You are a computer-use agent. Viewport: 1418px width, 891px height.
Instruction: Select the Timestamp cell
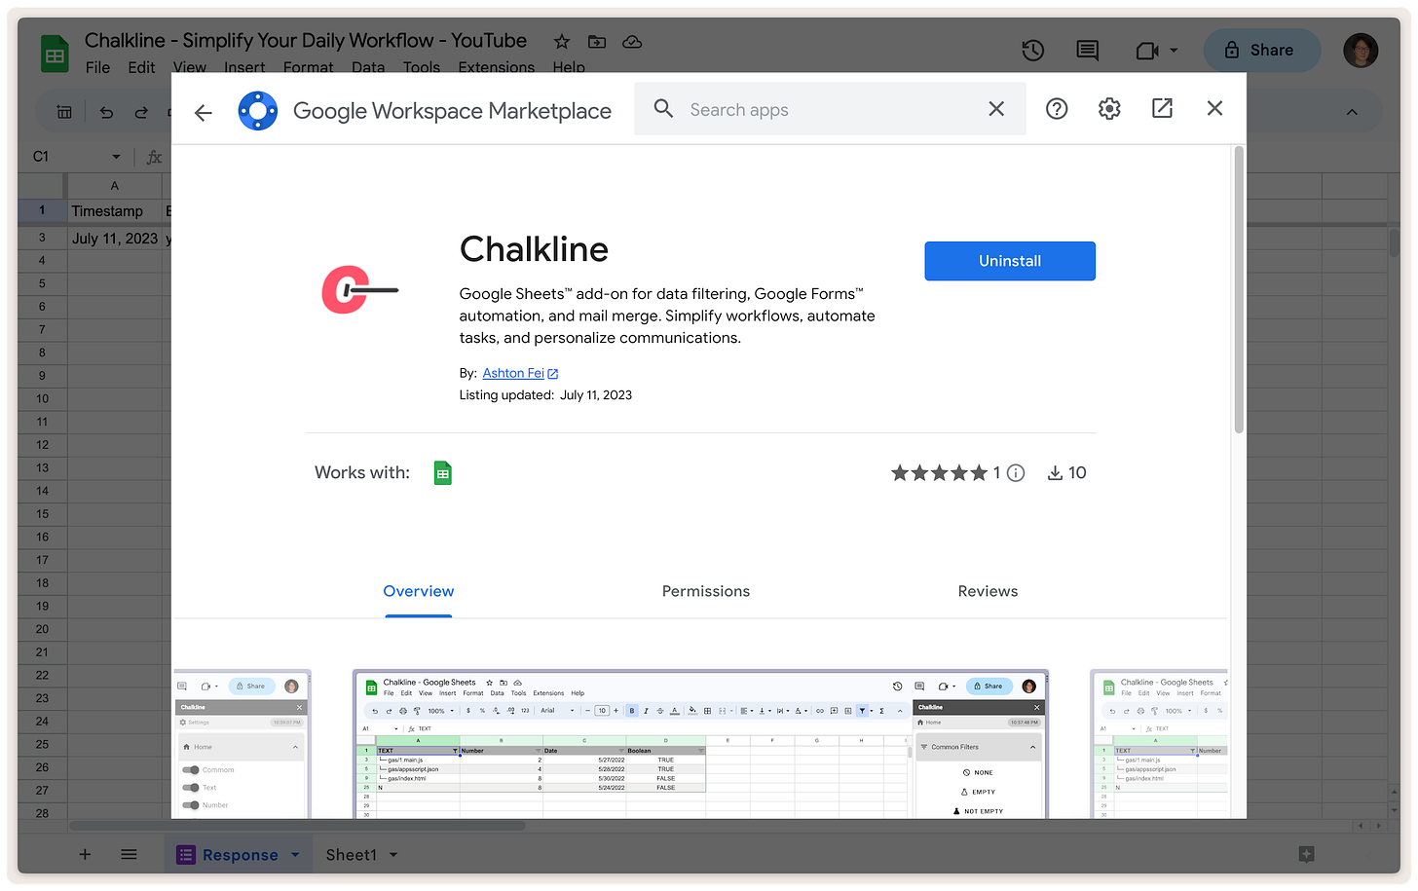[x=114, y=211]
